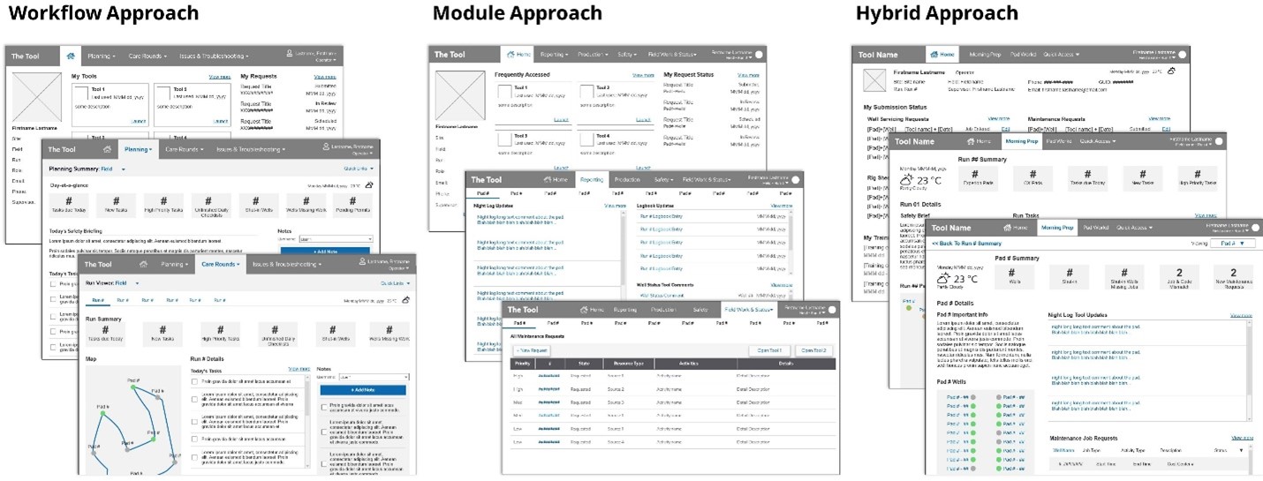
Task: Select Field Work & Status in the Module front window
Action: click(x=750, y=310)
